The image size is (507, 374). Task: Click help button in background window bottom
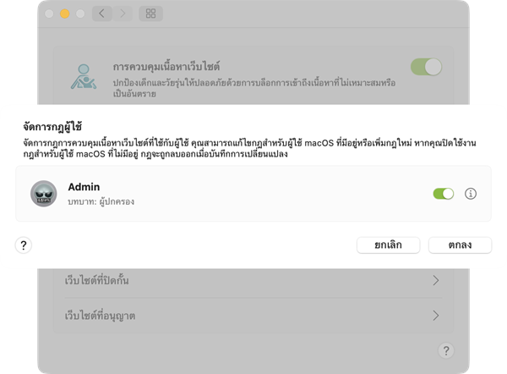[x=446, y=350]
